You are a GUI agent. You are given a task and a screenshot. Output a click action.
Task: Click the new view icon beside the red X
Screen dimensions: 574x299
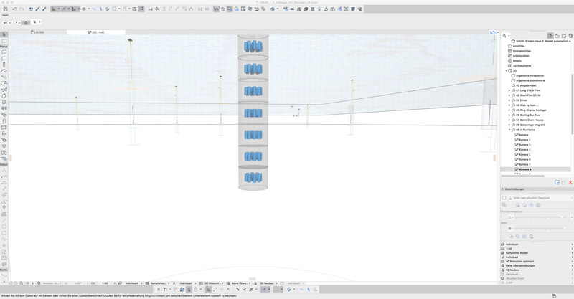pyautogui.click(x=564, y=182)
